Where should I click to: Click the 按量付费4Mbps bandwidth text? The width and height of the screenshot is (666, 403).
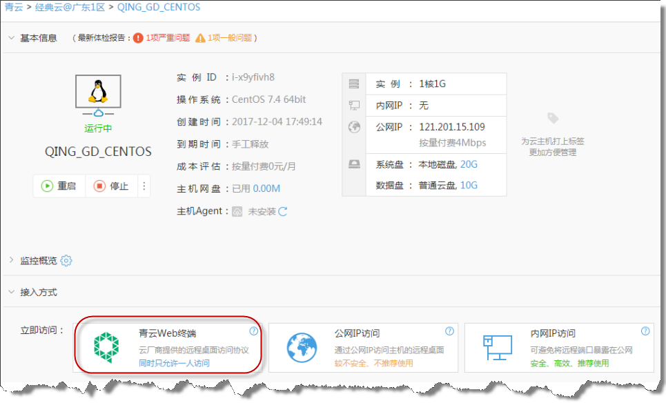452,143
